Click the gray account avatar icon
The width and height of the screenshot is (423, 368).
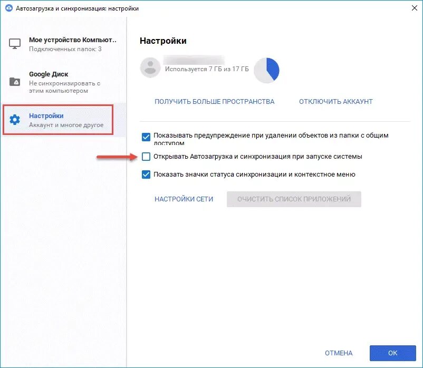(x=150, y=67)
